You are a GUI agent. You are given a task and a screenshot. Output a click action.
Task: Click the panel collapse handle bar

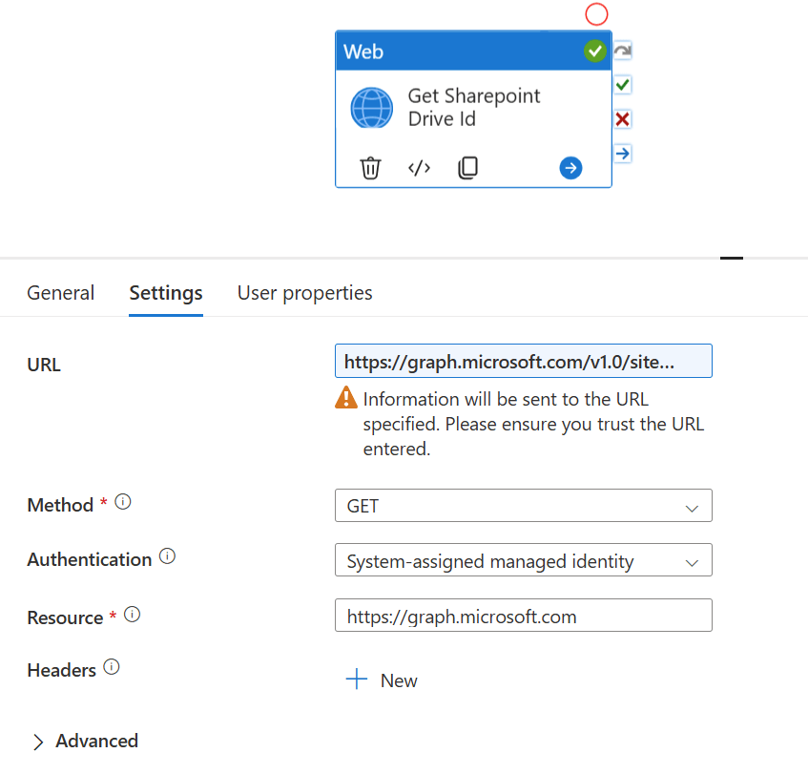coord(732,258)
